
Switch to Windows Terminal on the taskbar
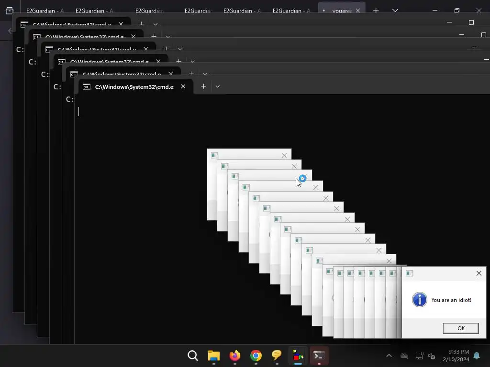pyautogui.click(x=319, y=356)
